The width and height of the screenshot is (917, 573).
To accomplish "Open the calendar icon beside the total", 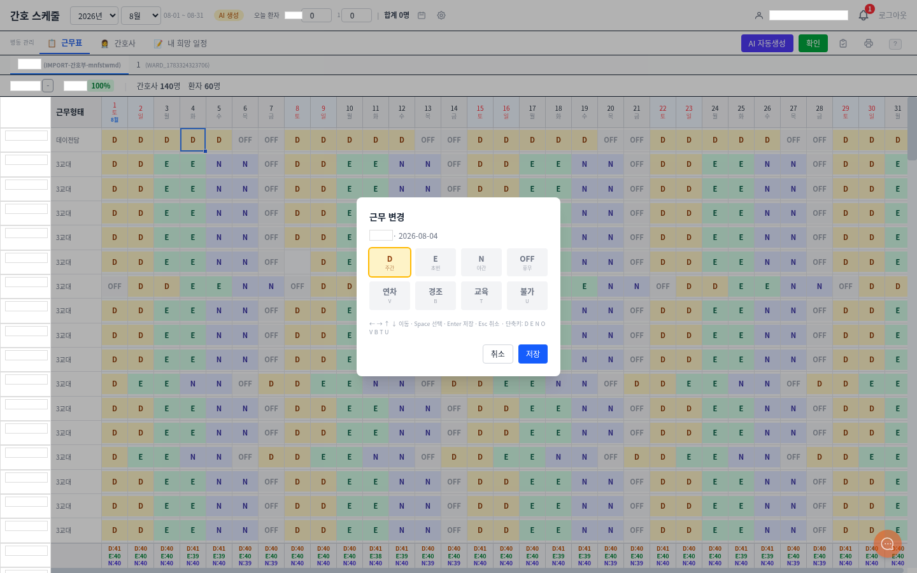I will tap(422, 15).
